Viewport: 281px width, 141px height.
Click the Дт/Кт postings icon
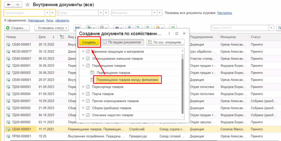click(138, 28)
